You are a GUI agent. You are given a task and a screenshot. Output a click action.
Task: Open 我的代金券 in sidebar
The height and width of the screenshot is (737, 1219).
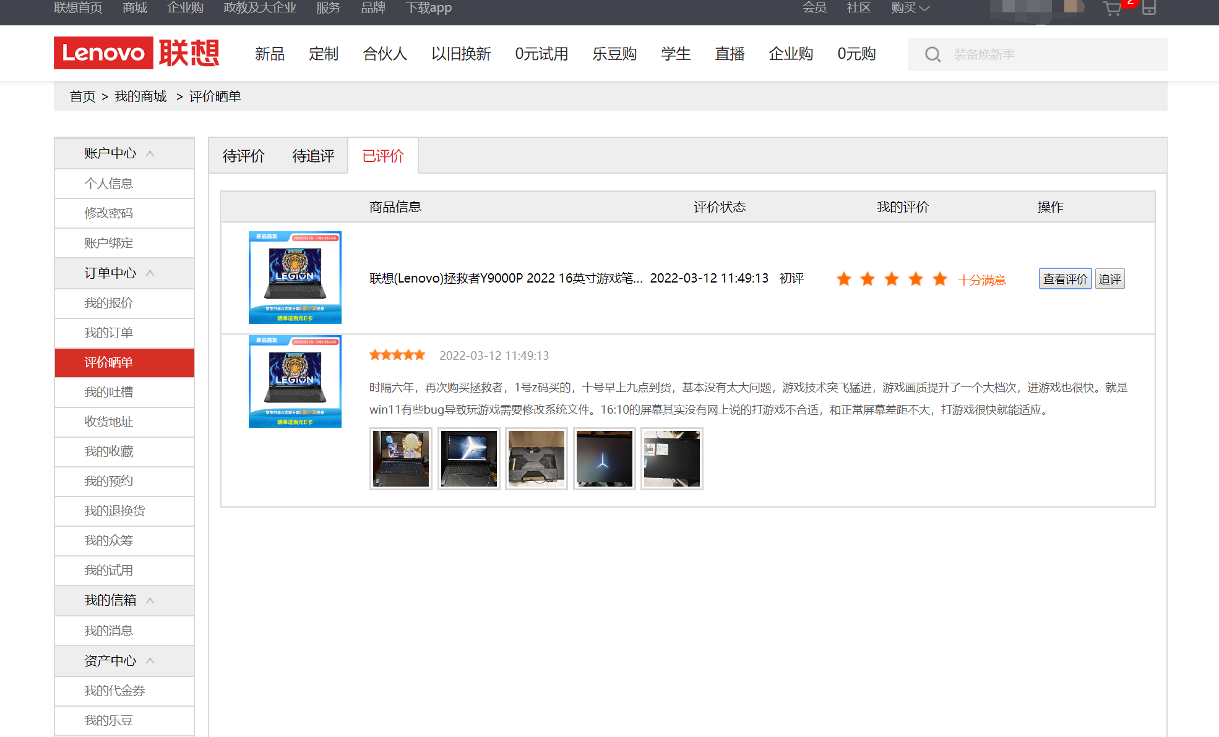tap(124, 691)
